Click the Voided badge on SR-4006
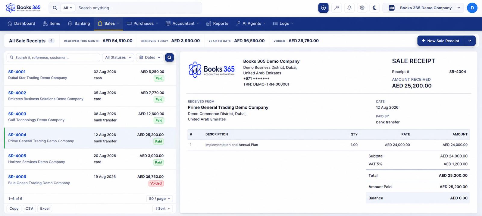The height and width of the screenshot is (216, 482). [156, 183]
